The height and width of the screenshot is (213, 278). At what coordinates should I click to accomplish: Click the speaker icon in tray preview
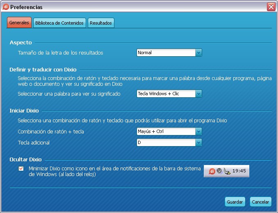click(x=219, y=171)
